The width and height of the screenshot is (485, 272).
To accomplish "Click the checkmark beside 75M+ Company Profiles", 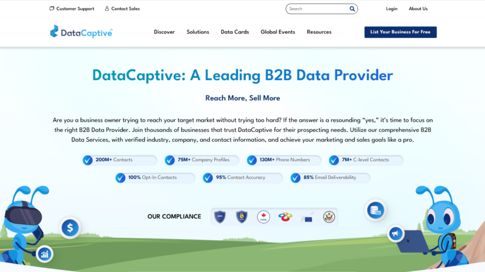I will pyautogui.click(x=170, y=160).
